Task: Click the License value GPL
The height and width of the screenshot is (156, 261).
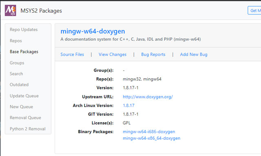Action: (127, 123)
